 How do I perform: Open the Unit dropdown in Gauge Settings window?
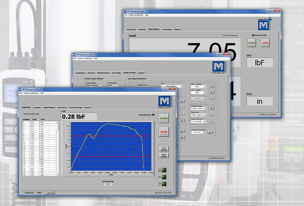[172, 86]
